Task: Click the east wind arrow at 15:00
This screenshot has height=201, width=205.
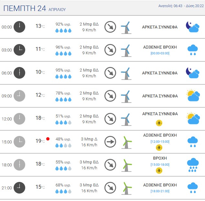Action: click(110, 142)
